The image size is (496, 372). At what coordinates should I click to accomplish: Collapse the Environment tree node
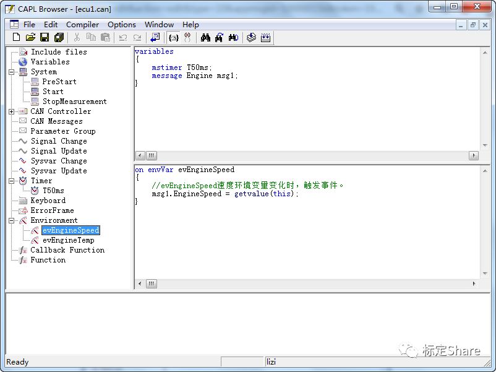[11, 220]
